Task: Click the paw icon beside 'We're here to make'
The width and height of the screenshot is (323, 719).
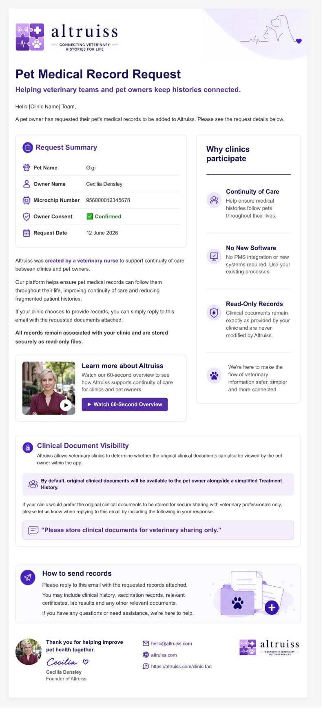Action: [214, 375]
